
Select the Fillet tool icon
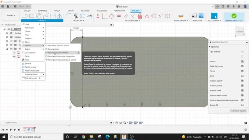click(68, 16)
